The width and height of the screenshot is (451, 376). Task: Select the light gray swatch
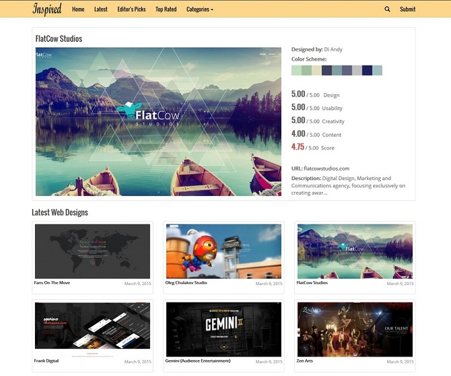(357, 70)
